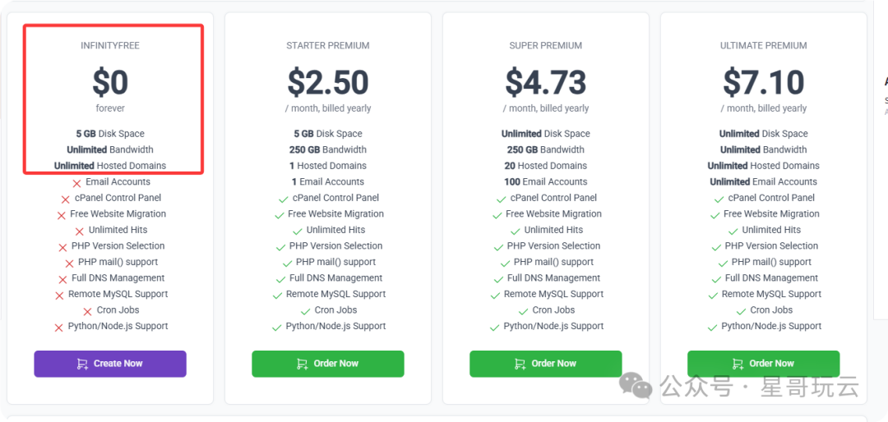Click the cart icon in the Create Now button
This screenshot has height=422, width=888.
[x=82, y=364]
